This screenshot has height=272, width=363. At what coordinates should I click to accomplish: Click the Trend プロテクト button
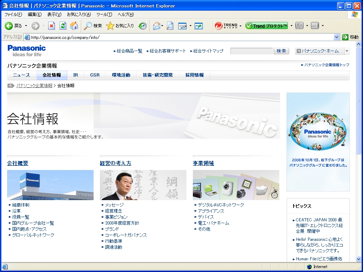(x=267, y=25)
